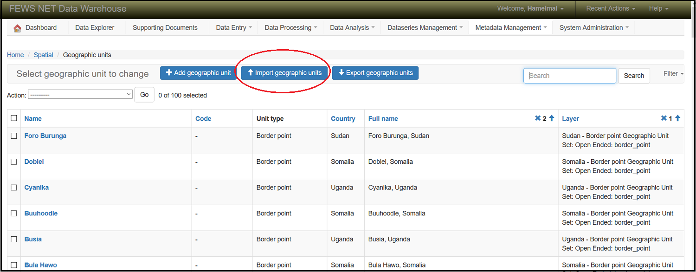Remove sorting on Full name column
This screenshot has height=272, width=696.
(538, 118)
